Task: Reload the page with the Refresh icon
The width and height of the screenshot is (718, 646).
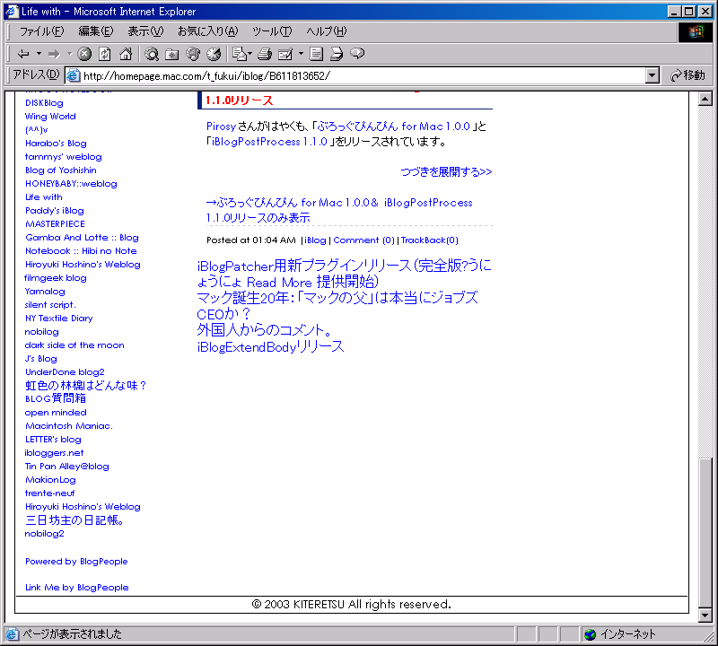Action: tap(105, 54)
